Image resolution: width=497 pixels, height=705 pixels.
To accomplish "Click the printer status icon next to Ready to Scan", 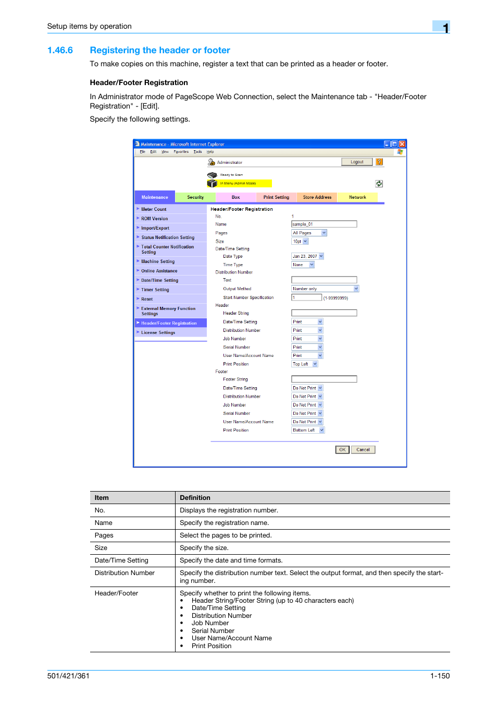I will [x=212, y=175].
